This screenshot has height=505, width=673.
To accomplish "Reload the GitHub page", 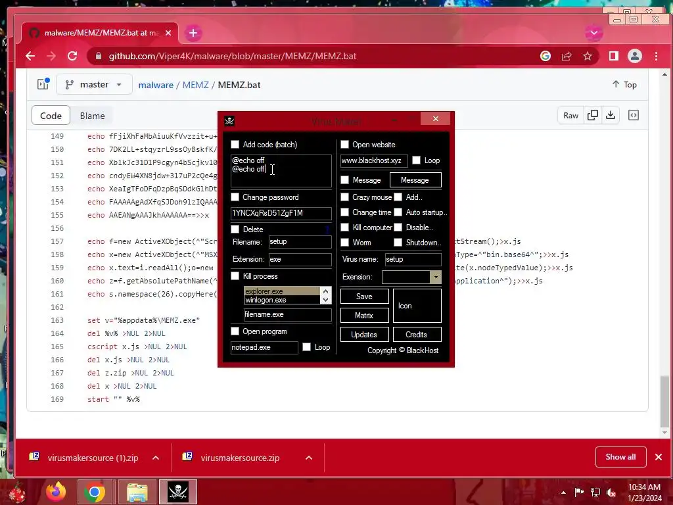I will 72,56.
